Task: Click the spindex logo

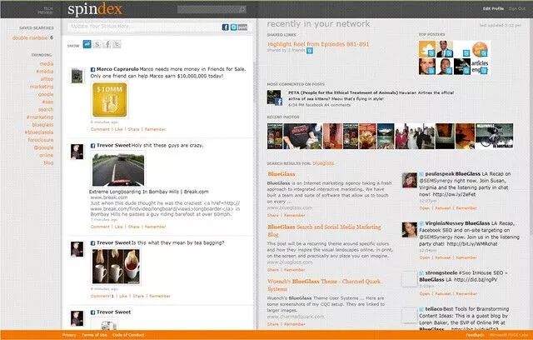Action: (x=95, y=9)
